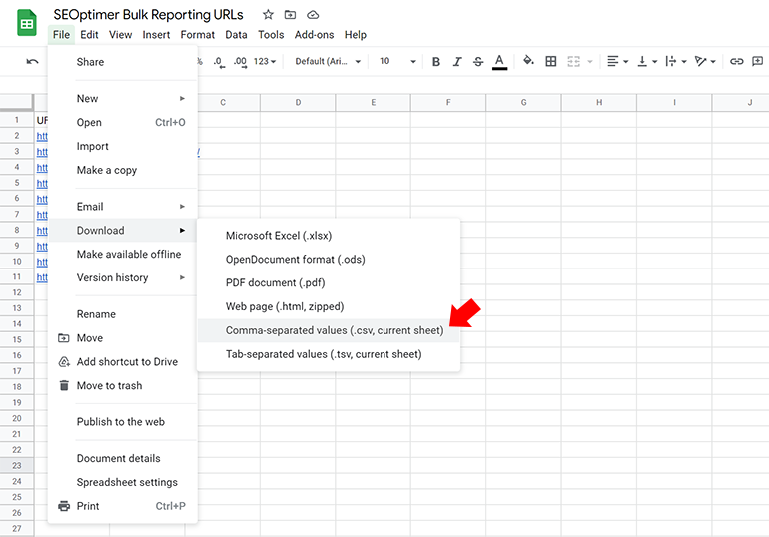Select column G header
The image size is (769, 537).
(x=523, y=103)
